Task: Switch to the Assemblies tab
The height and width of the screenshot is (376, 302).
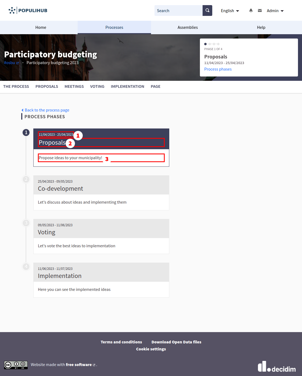Action: point(188,27)
